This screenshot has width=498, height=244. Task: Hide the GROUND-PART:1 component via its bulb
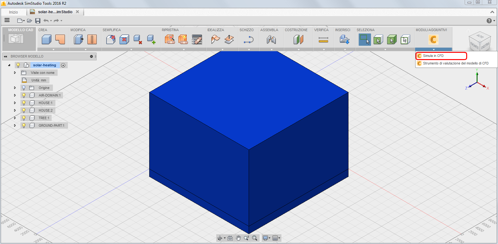(x=24, y=125)
